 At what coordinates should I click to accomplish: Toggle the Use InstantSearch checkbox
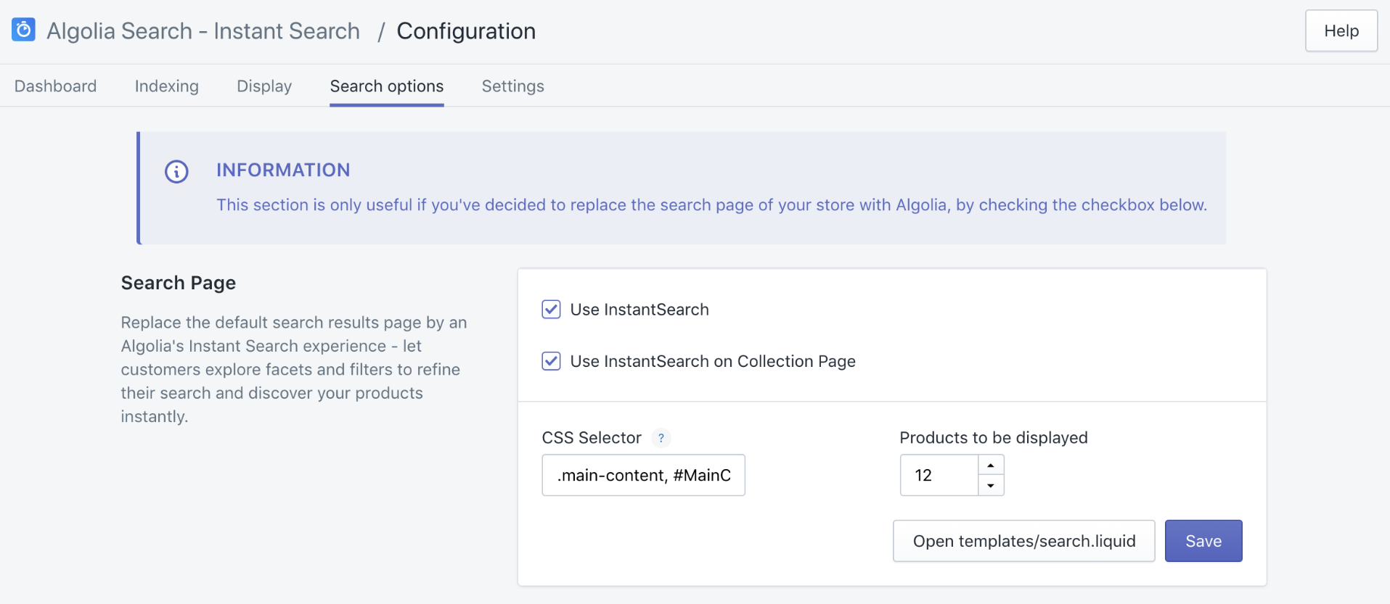tap(551, 310)
